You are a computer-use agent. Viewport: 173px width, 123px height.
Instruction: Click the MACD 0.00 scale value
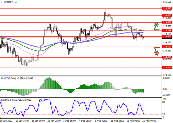165,89
